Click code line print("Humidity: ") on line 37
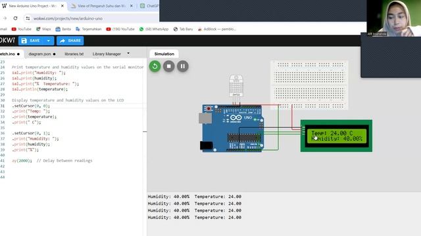The width and height of the screenshot is (421, 236). 35,138
